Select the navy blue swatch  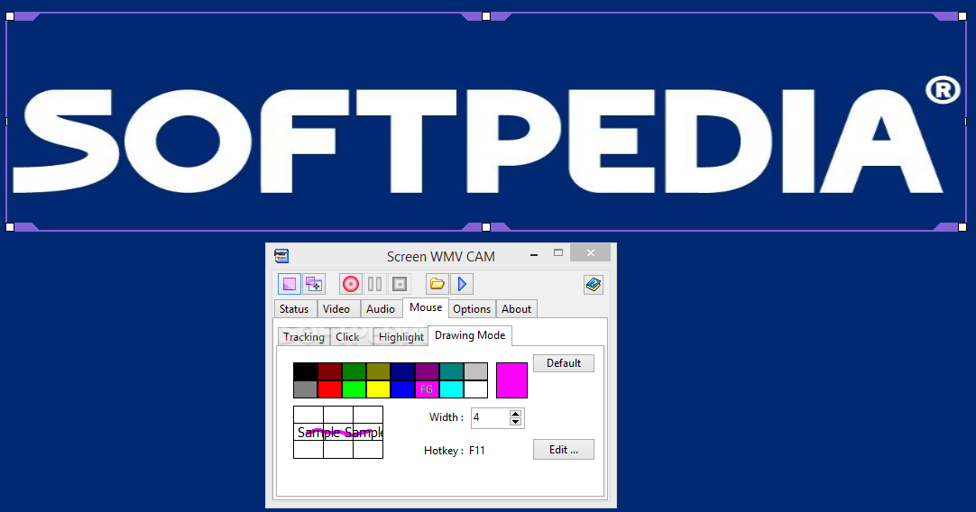pos(402,371)
